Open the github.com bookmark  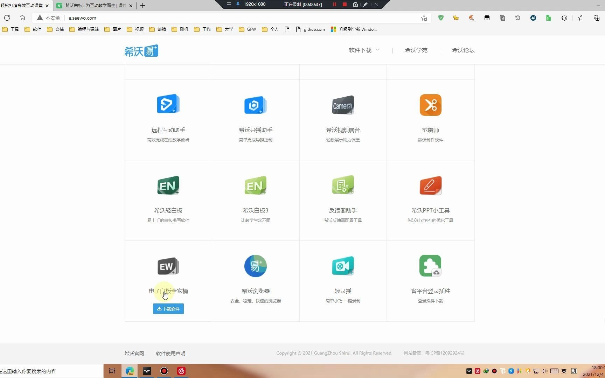(x=311, y=29)
